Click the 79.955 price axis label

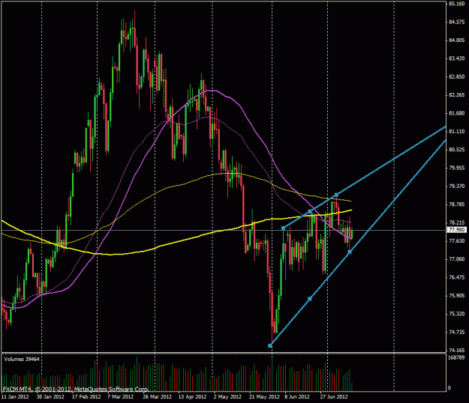click(x=457, y=168)
